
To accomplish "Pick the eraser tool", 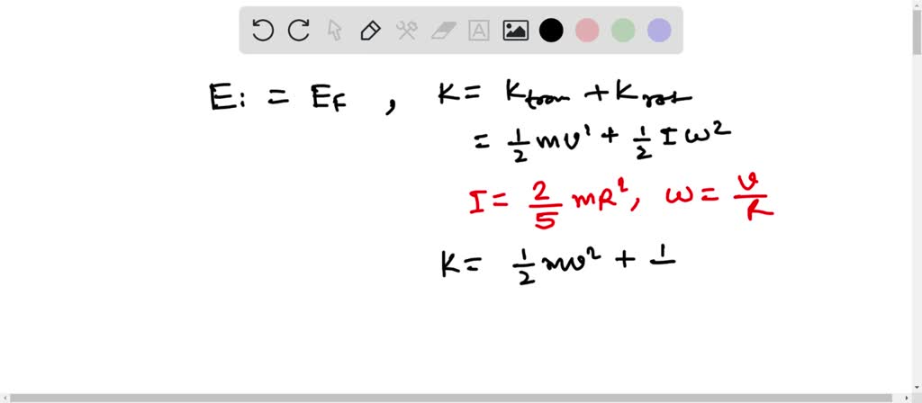I will click(x=443, y=31).
